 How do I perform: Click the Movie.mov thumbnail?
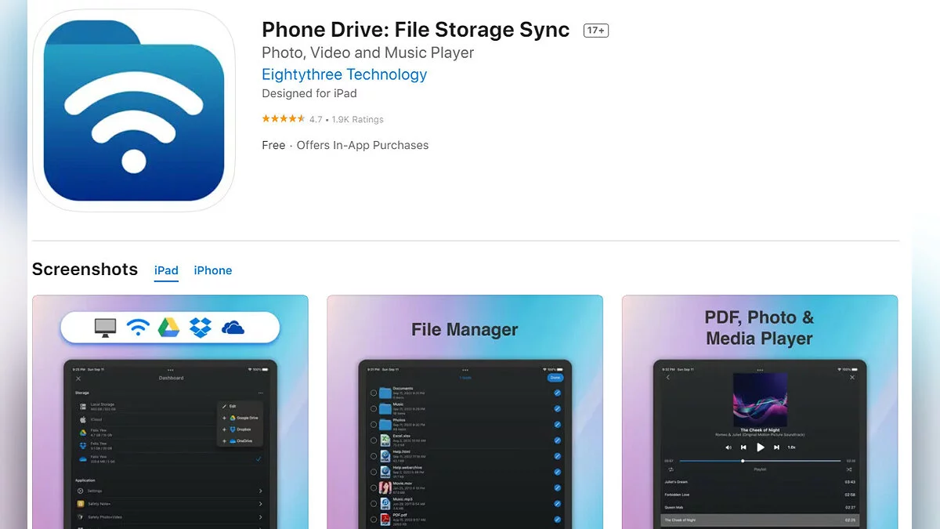tap(385, 487)
